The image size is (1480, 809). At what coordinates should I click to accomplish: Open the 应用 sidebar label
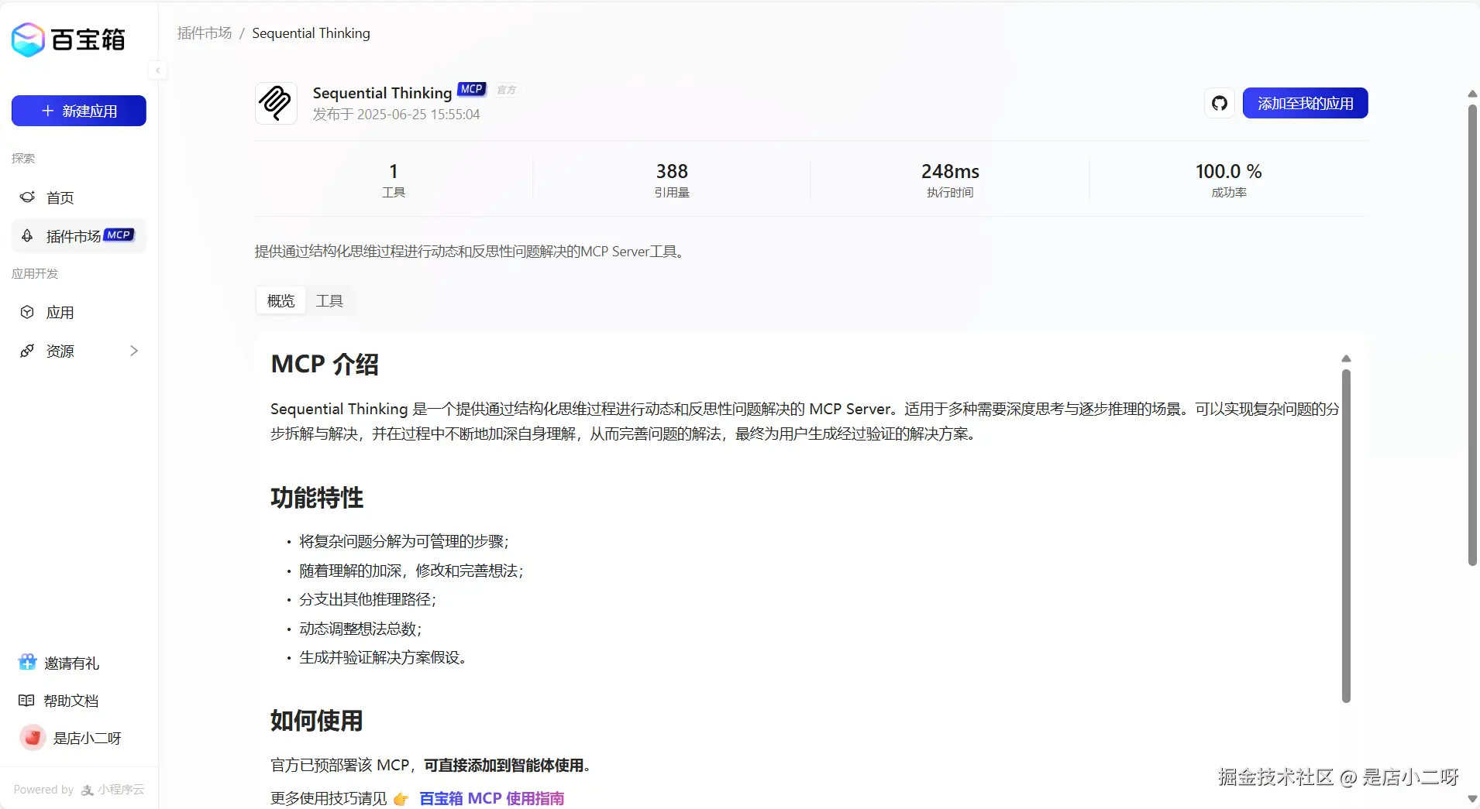click(x=60, y=313)
